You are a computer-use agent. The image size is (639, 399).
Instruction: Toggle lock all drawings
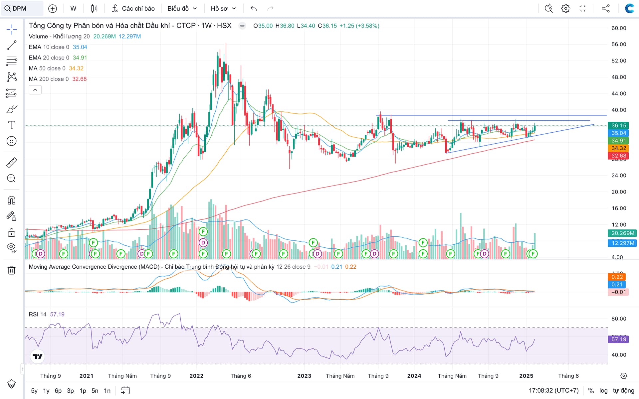pos(11,232)
